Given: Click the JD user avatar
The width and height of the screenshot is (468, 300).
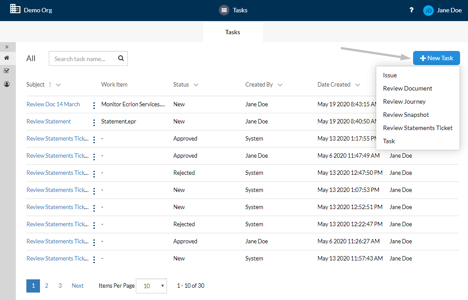Looking at the screenshot, I should click(x=428, y=11).
